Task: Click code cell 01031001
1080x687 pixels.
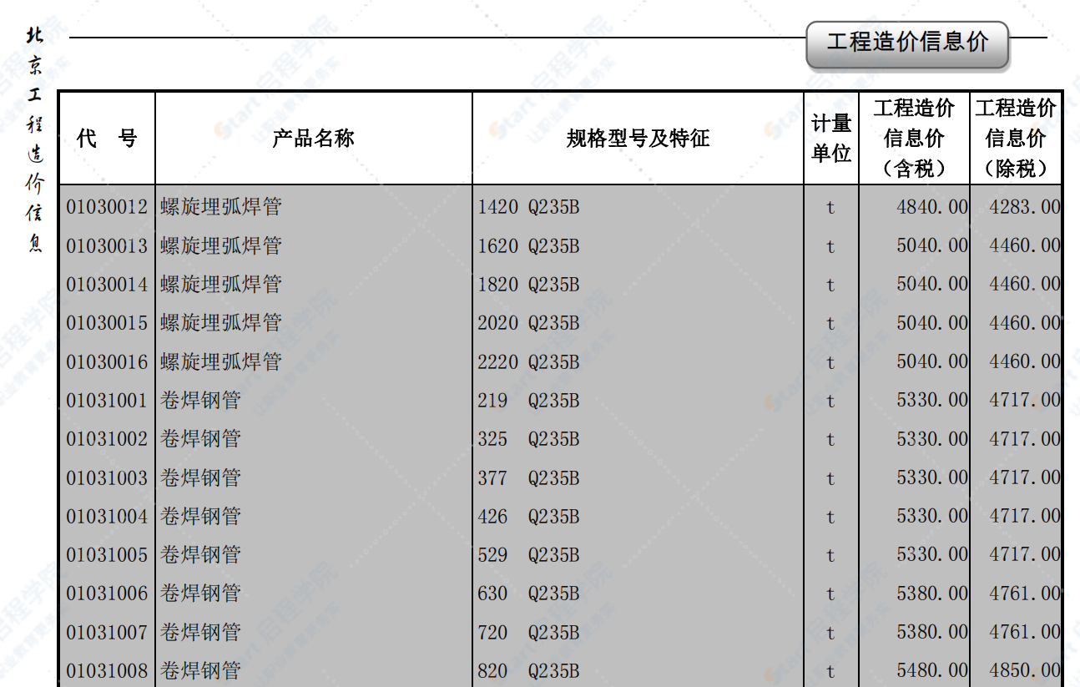Action: [107, 401]
